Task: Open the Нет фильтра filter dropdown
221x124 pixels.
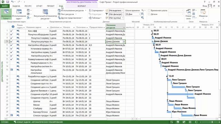Action: pos(123,14)
